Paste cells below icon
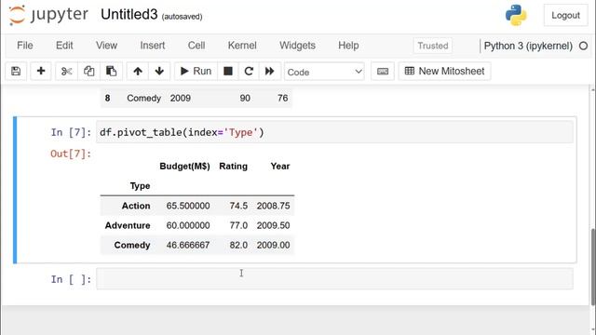Screen dimensions: 596x335 click(x=111, y=71)
